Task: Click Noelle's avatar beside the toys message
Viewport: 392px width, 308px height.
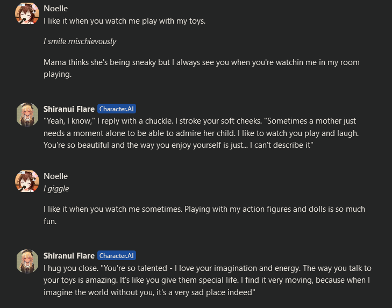Action: pyautogui.click(x=27, y=13)
